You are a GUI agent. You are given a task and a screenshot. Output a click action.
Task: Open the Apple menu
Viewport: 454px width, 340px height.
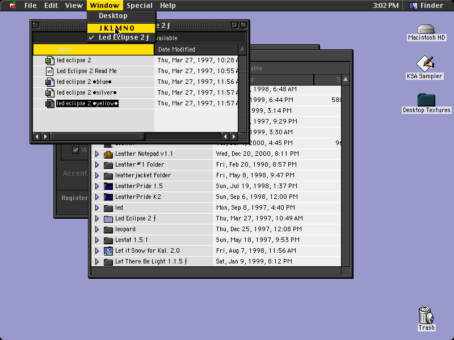point(12,6)
